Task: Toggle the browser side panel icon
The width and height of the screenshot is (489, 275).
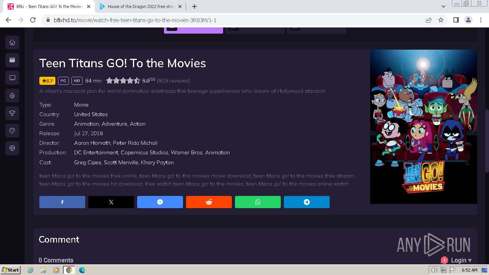Action: (456, 20)
